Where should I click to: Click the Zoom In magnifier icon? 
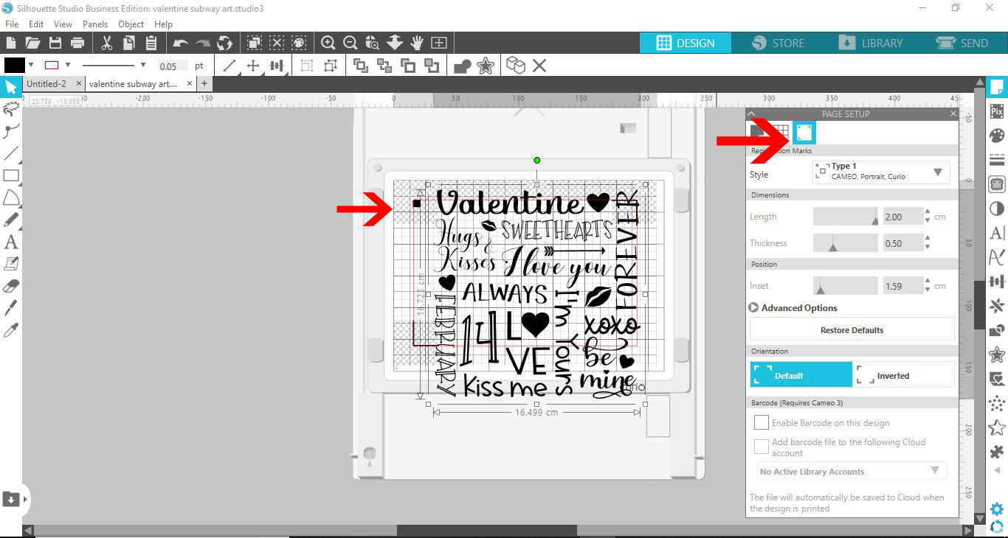coord(328,43)
